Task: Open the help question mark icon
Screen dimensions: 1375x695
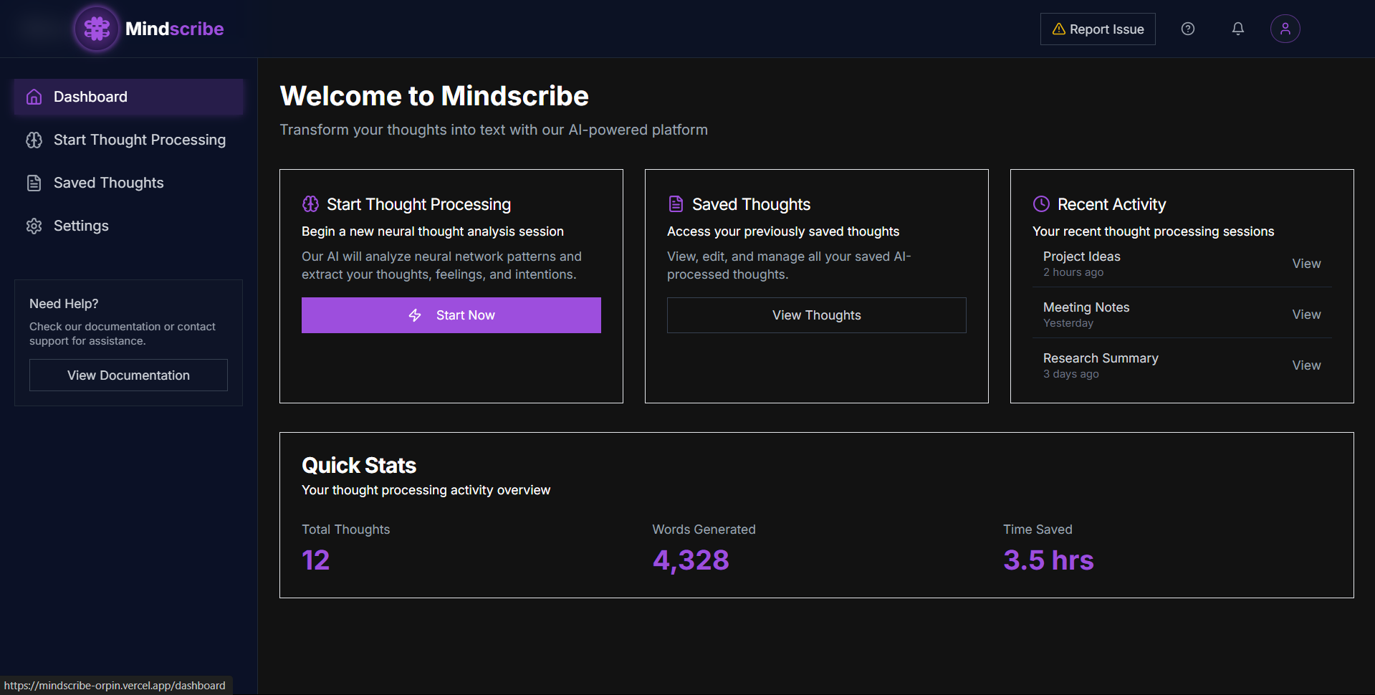Action: tap(1187, 29)
